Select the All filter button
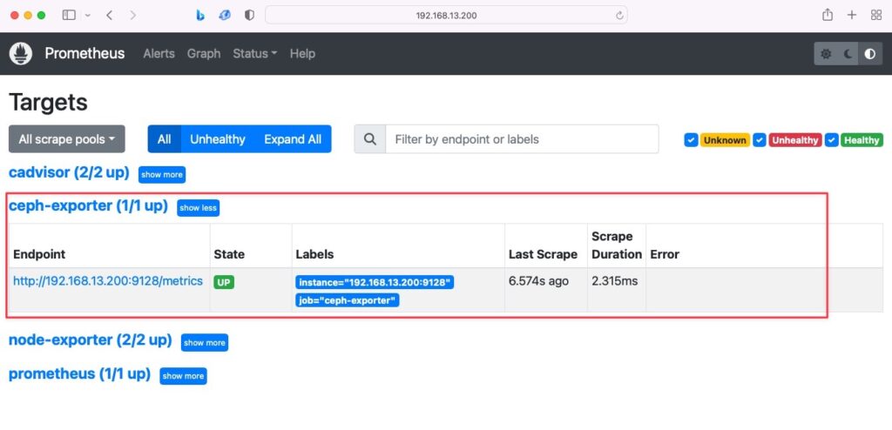892x430 pixels. pos(165,139)
